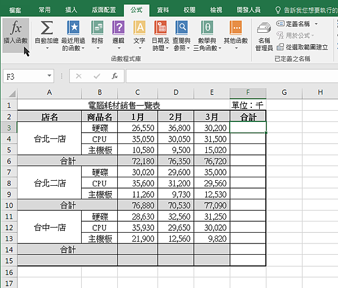Click the 商品名 header cell
Viewport: 338px width, 288px height.
[x=99, y=117]
